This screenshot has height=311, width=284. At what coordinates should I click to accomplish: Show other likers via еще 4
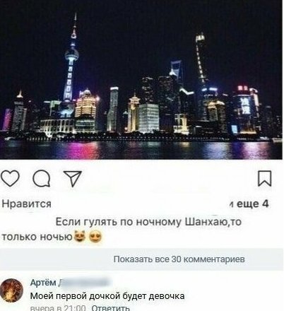tap(253, 204)
